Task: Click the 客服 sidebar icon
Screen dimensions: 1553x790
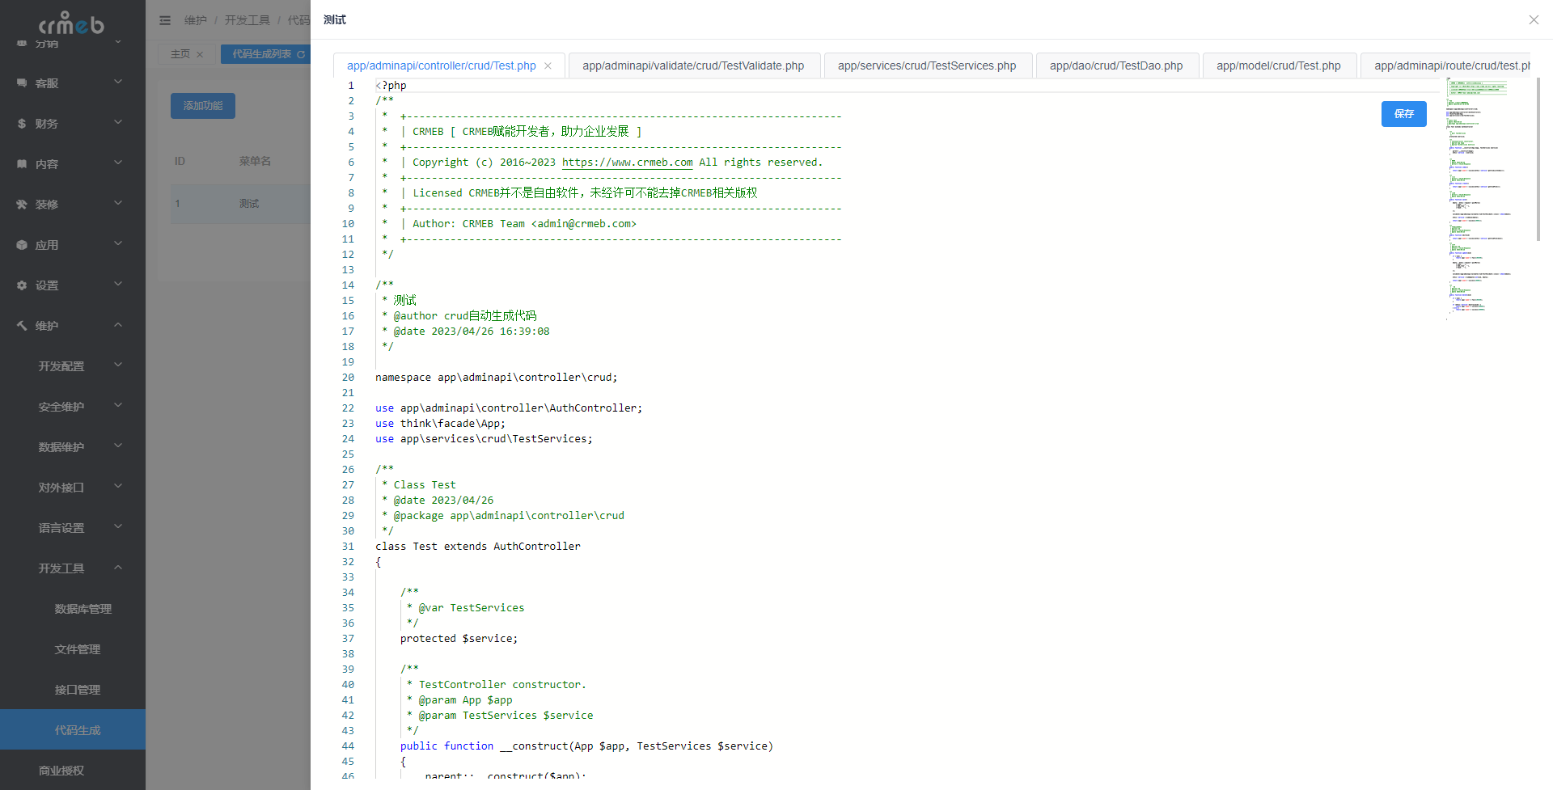Action: pos(22,82)
